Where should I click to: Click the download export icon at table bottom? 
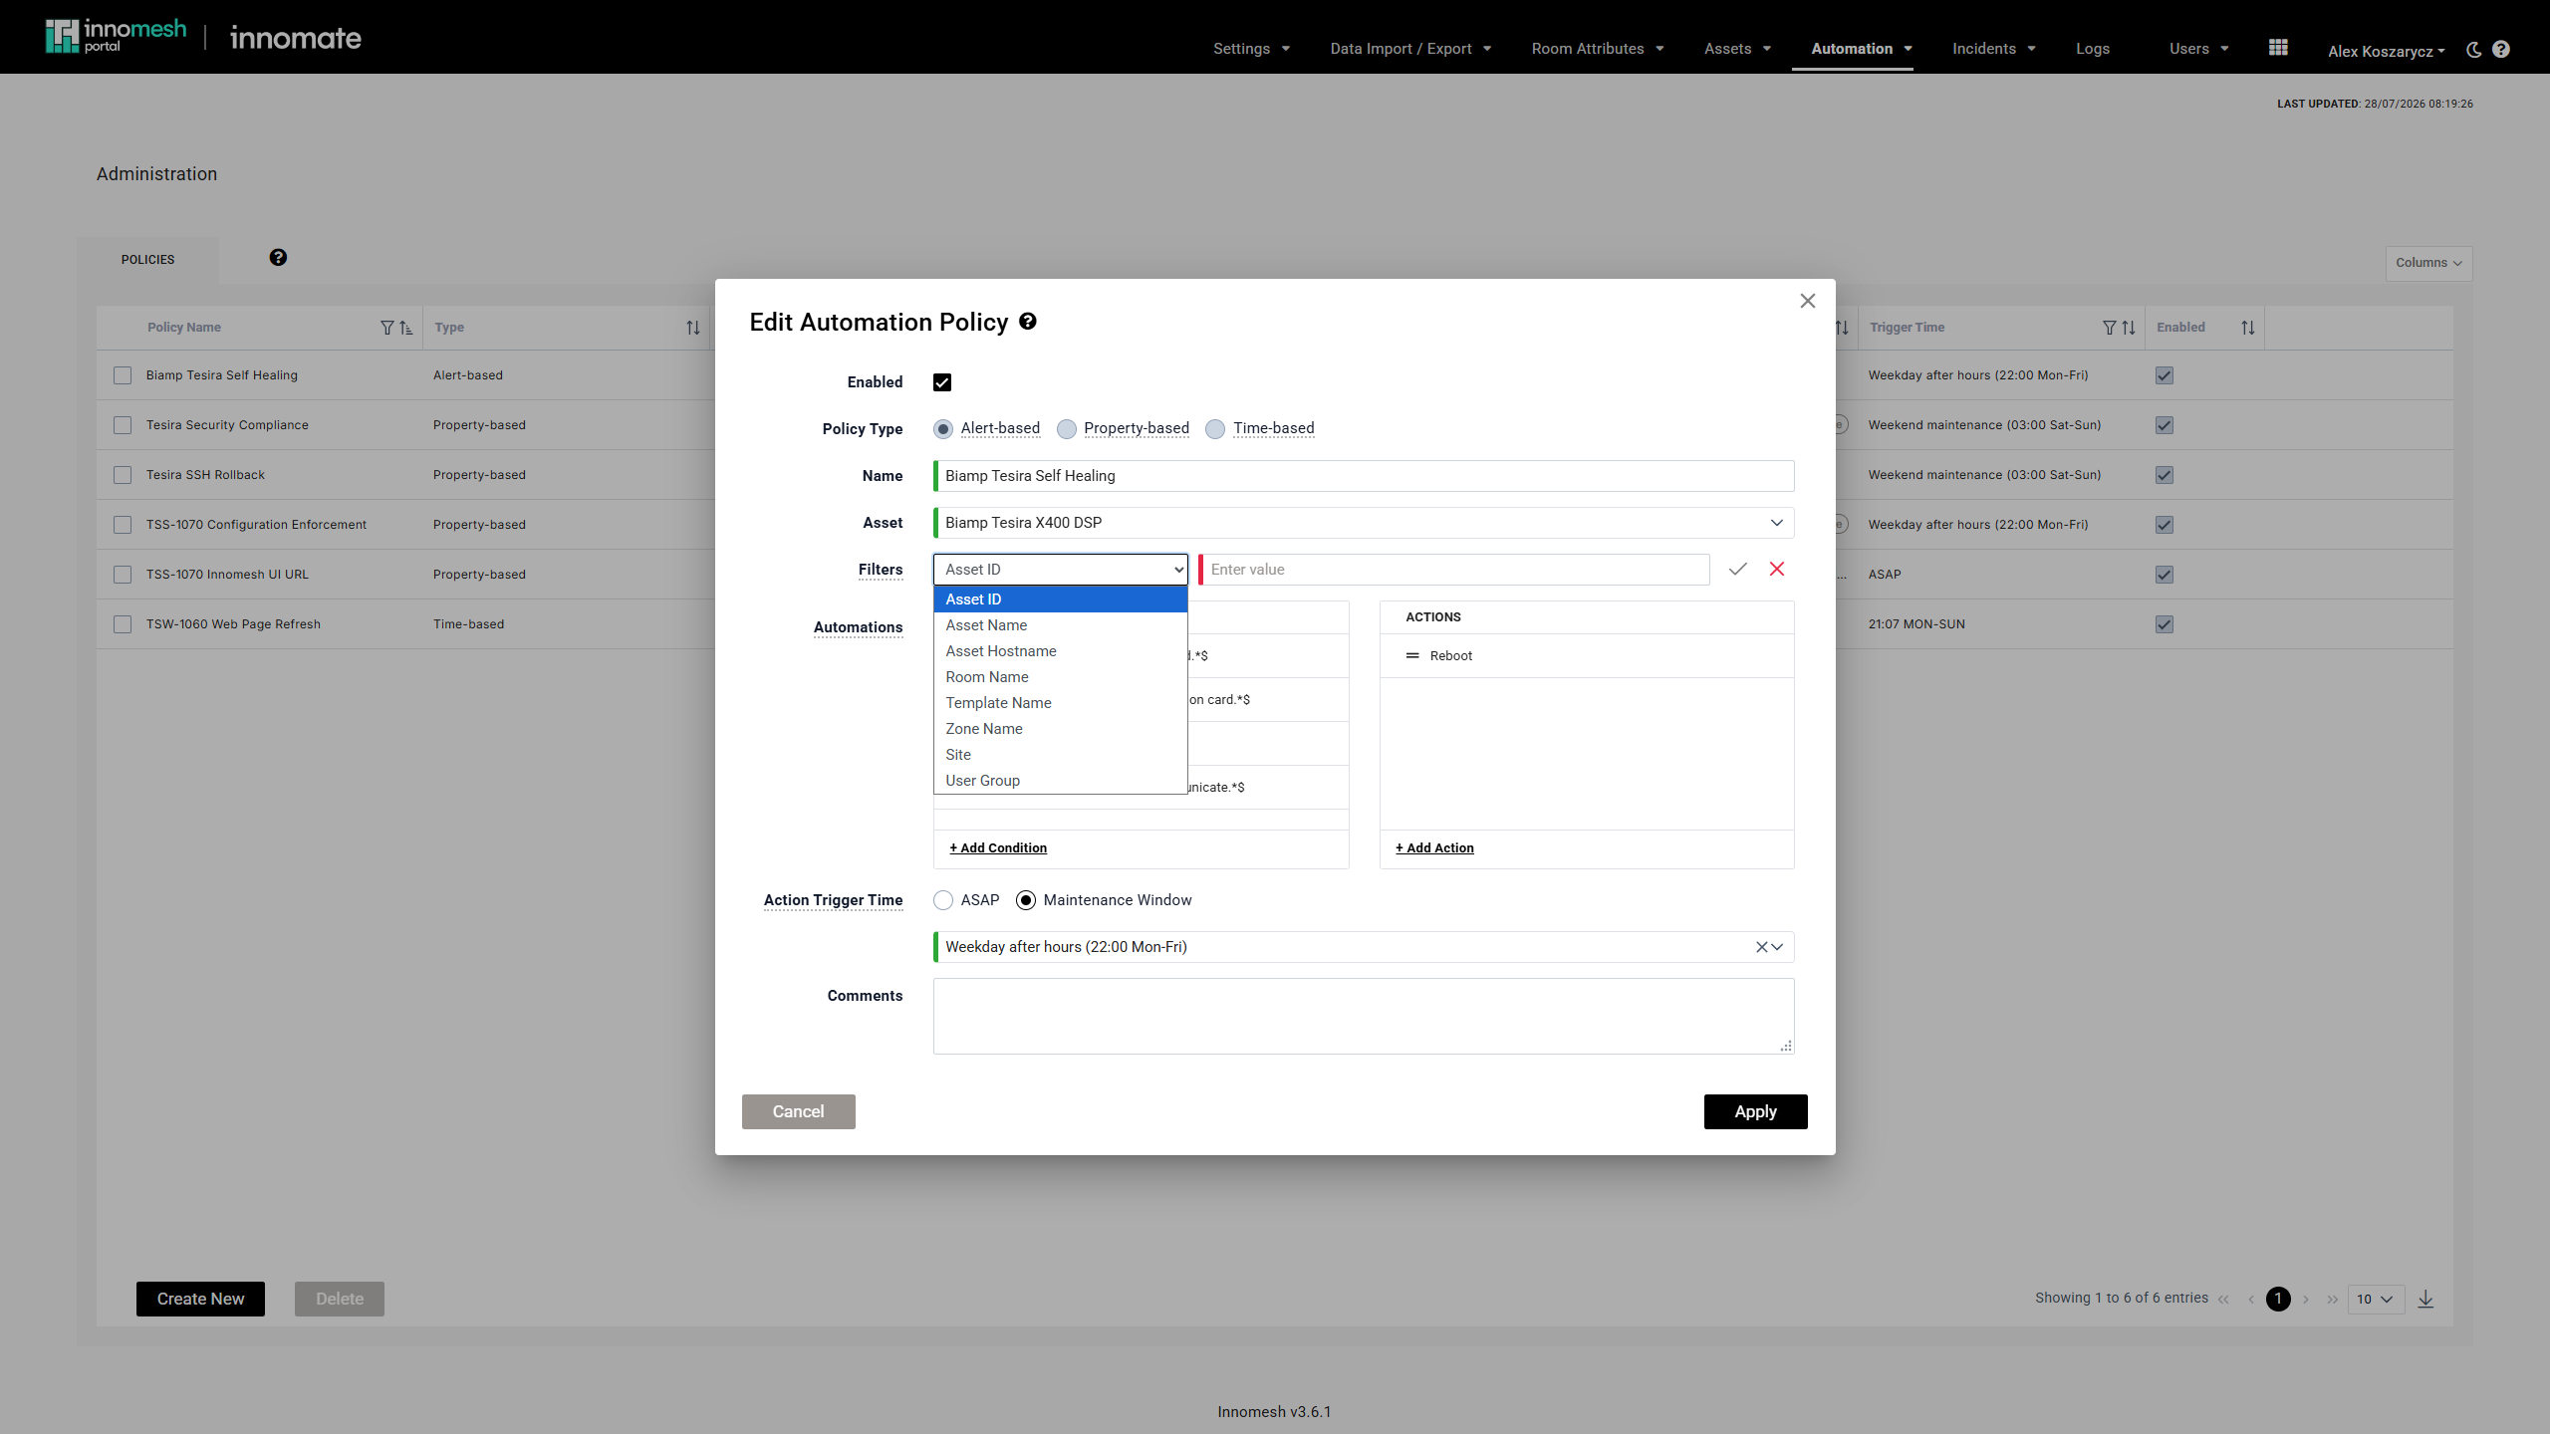[2426, 1299]
